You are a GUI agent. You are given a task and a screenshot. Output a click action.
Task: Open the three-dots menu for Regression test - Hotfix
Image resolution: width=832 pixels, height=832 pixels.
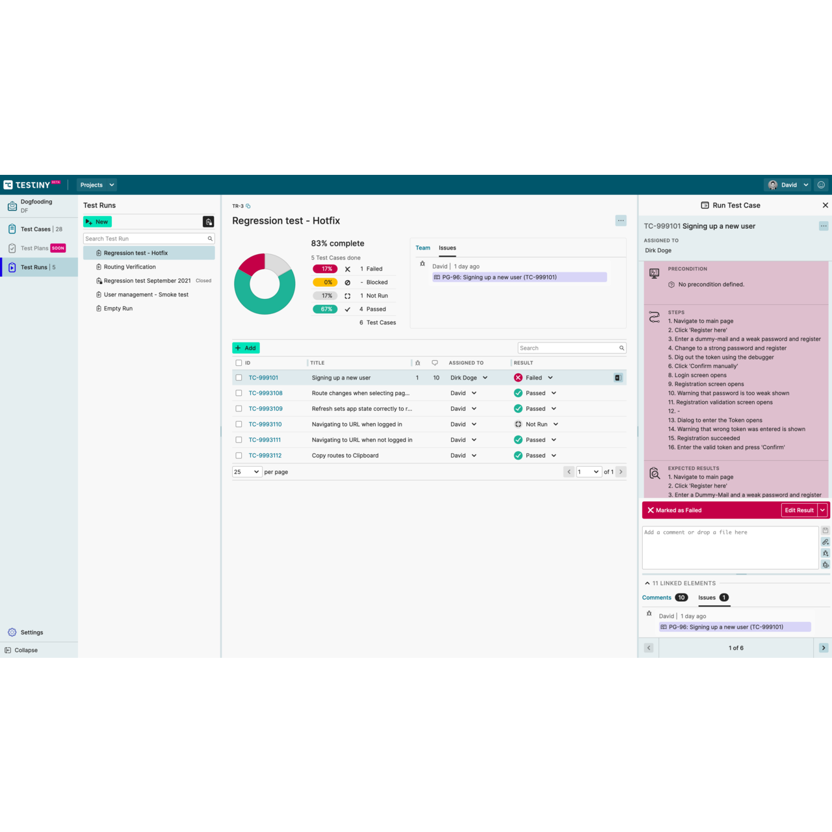tap(621, 221)
